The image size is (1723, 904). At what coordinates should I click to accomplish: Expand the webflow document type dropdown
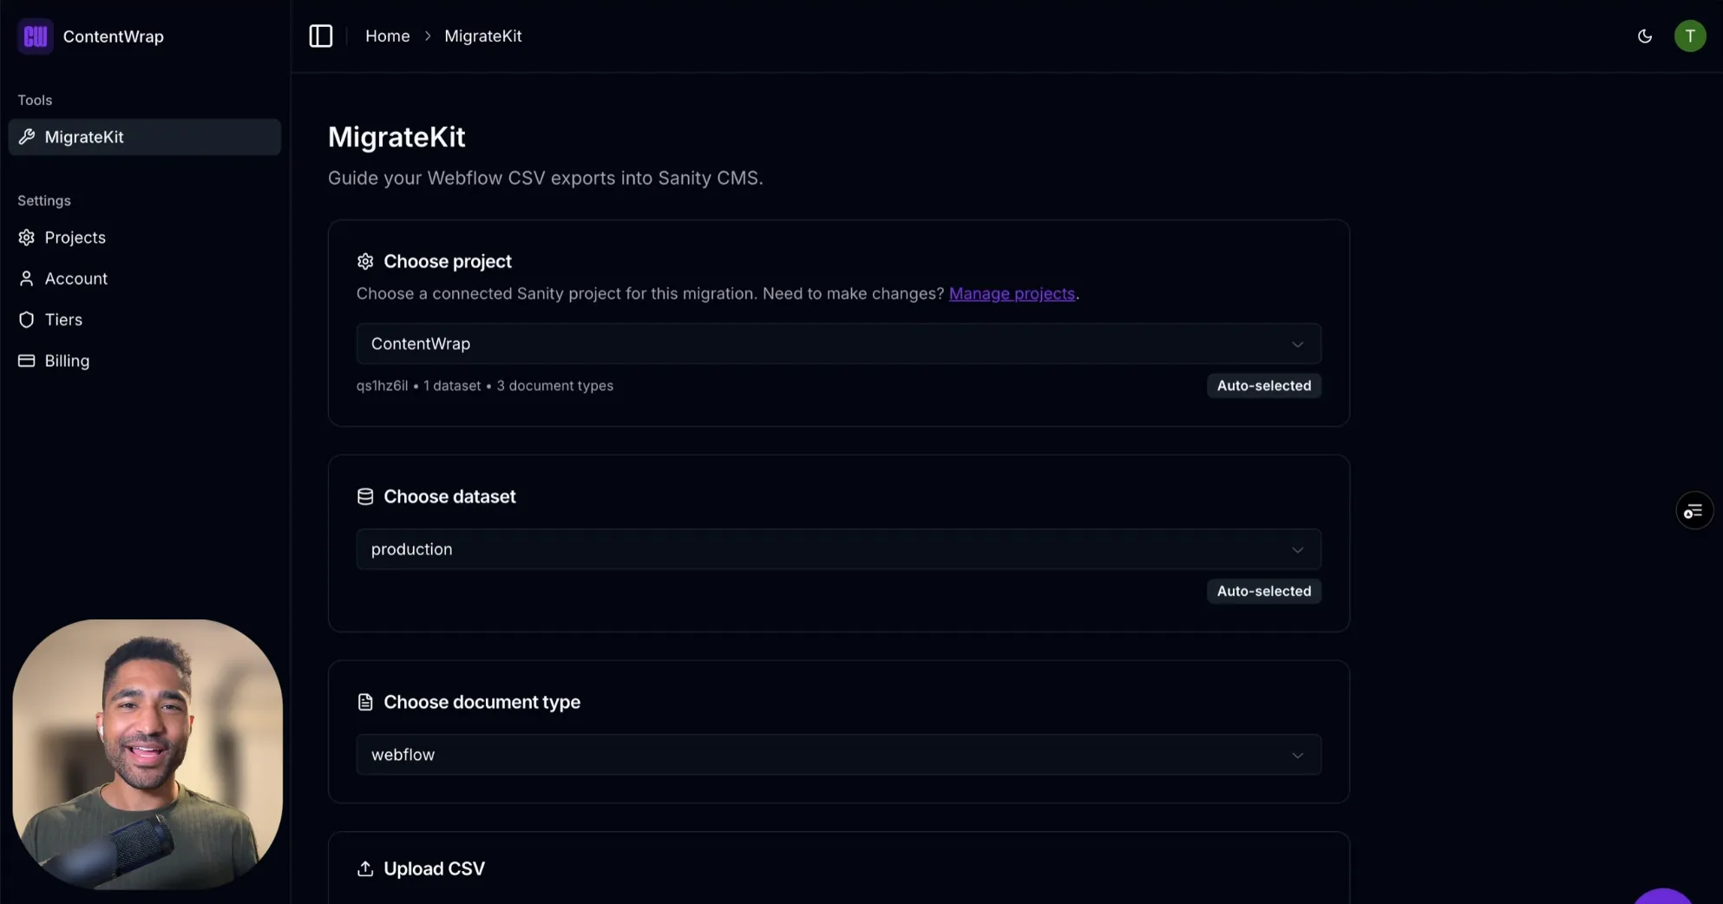coord(838,756)
